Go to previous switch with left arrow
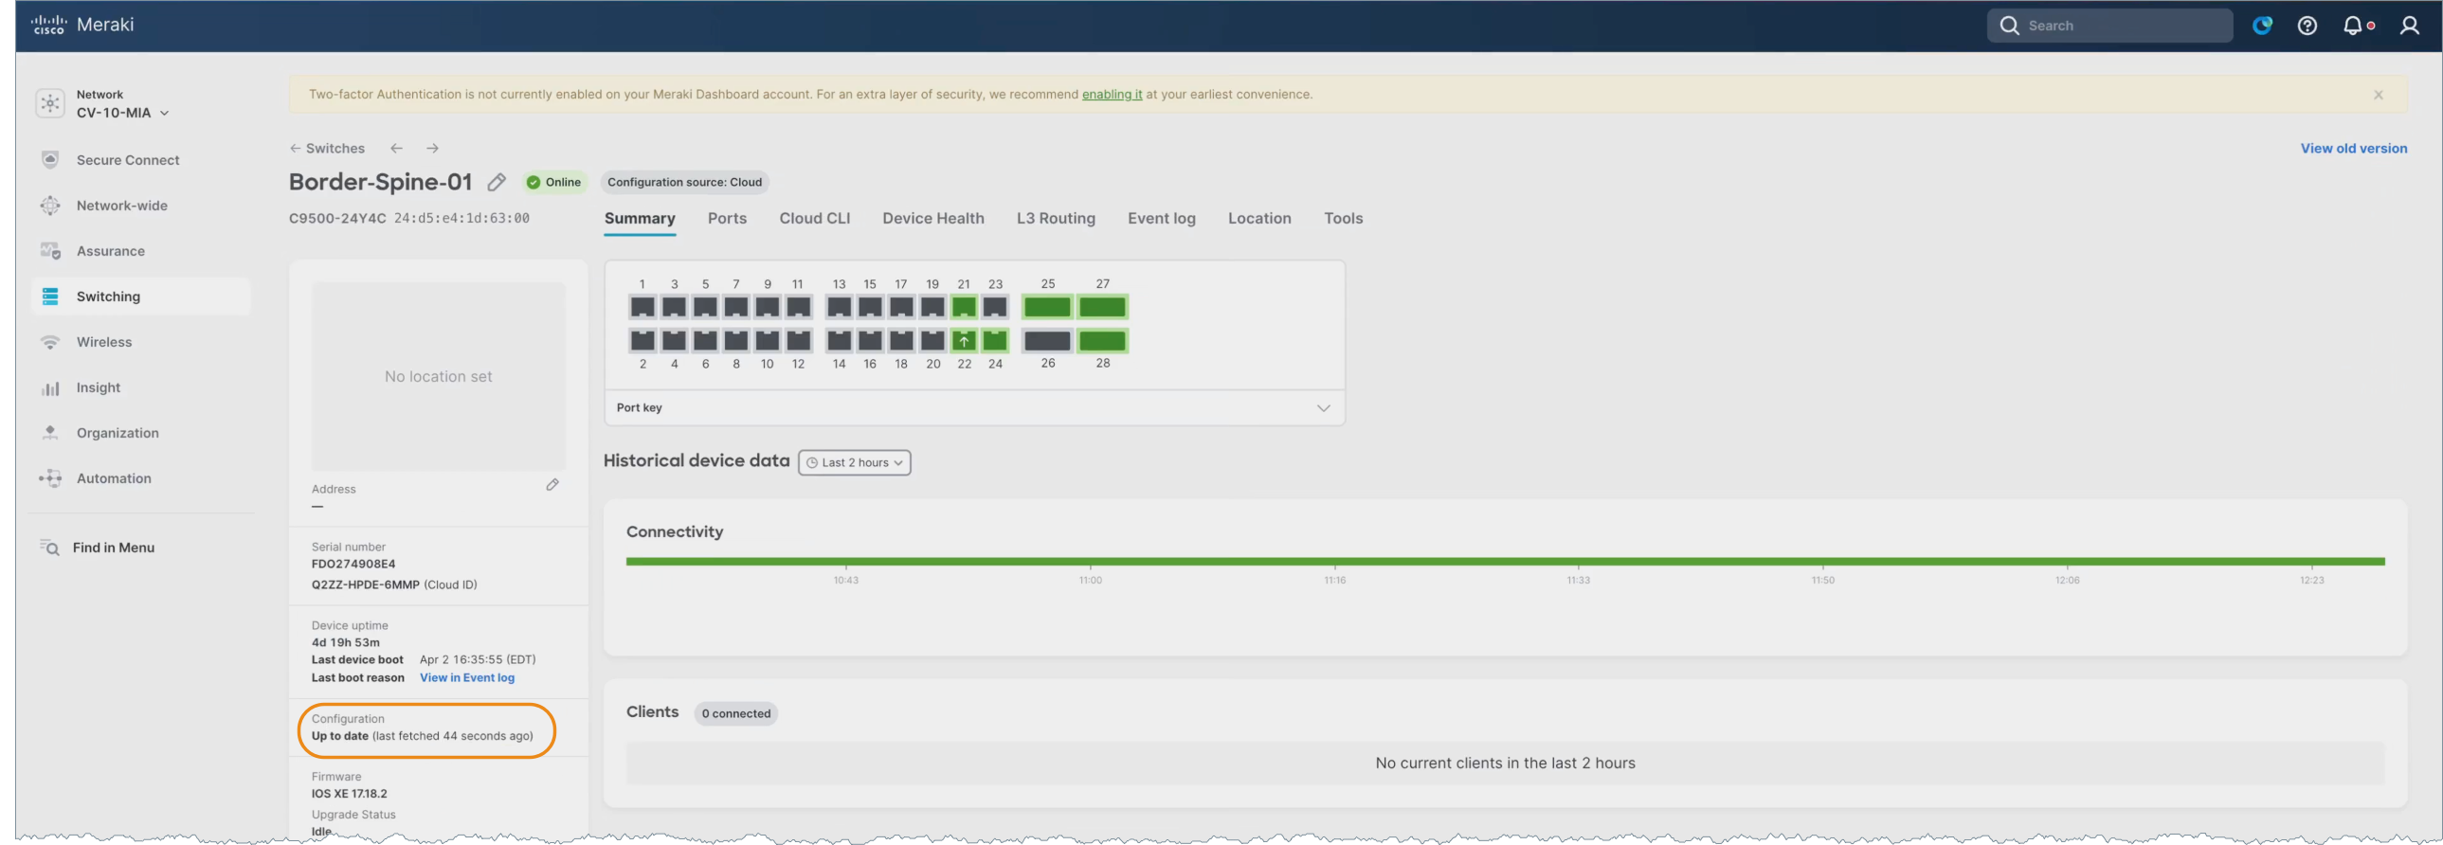This screenshot has height=845, width=2443. pyautogui.click(x=396, y=149)
